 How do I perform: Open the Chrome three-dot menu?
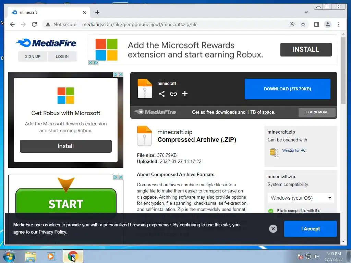coord(339,24)
